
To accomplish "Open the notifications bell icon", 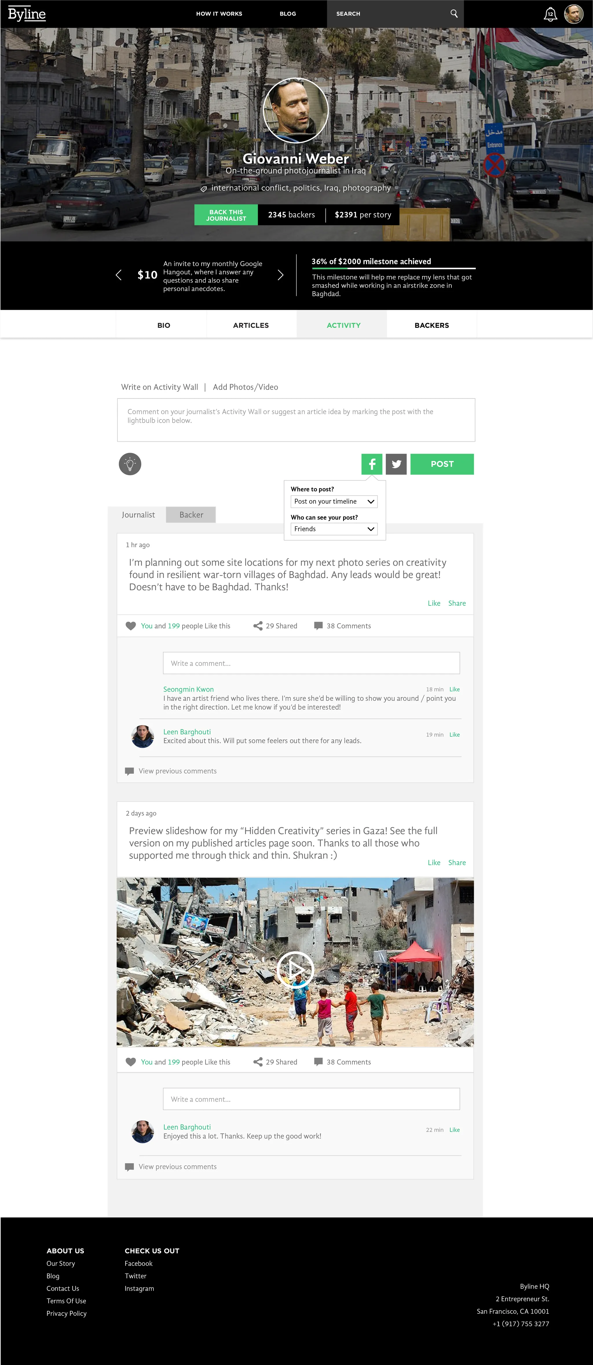I will (x=550, y=14).
